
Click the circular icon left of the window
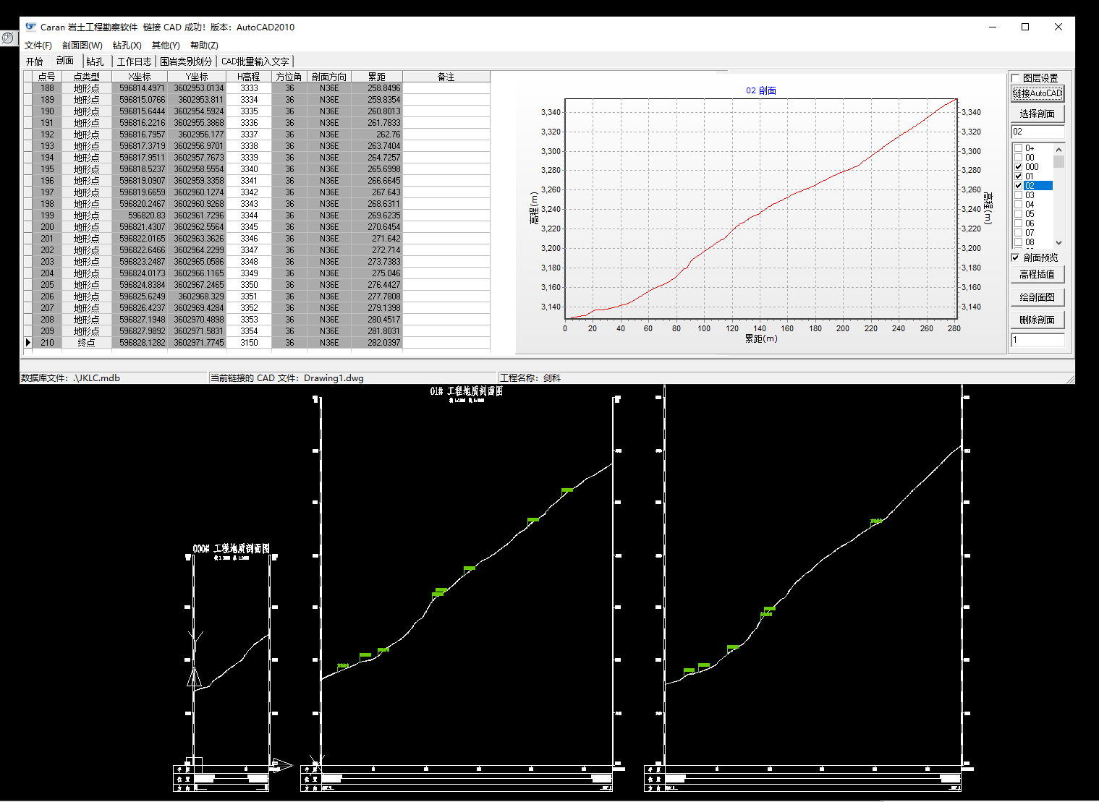(x=8, y=38)
